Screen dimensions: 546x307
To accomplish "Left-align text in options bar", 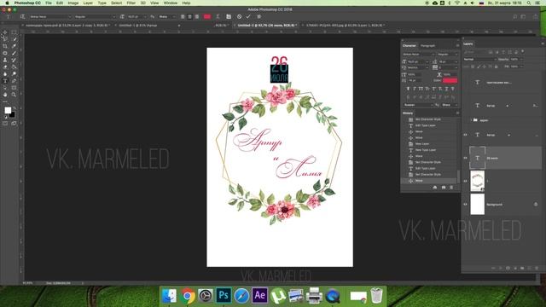I will click(183, 16).
